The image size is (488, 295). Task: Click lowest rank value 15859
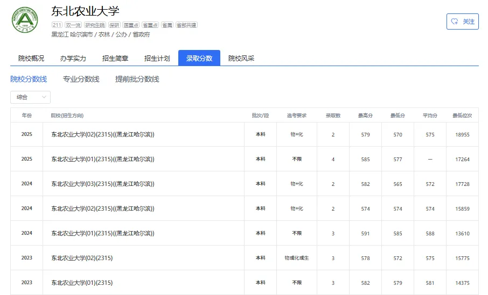click(x=462, y=208)
